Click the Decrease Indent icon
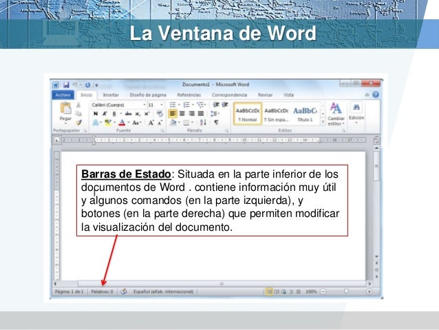Screen dimensions: 439x330 tap(216, 105)
